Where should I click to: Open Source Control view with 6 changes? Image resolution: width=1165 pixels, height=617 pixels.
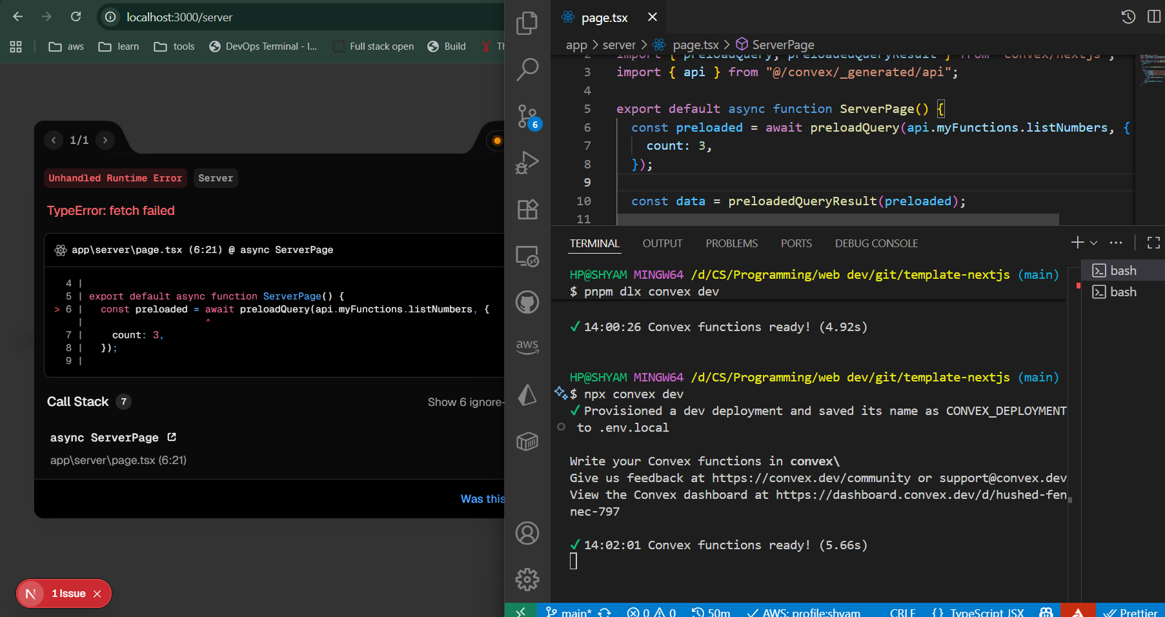pos(527,117)
